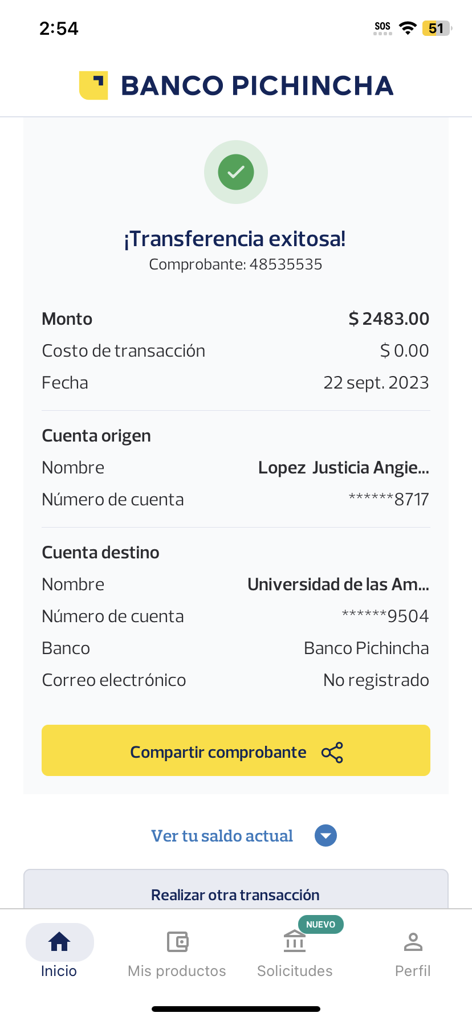
Task: Tap the Ver tu saldo actual link
Action: point(222,836)
